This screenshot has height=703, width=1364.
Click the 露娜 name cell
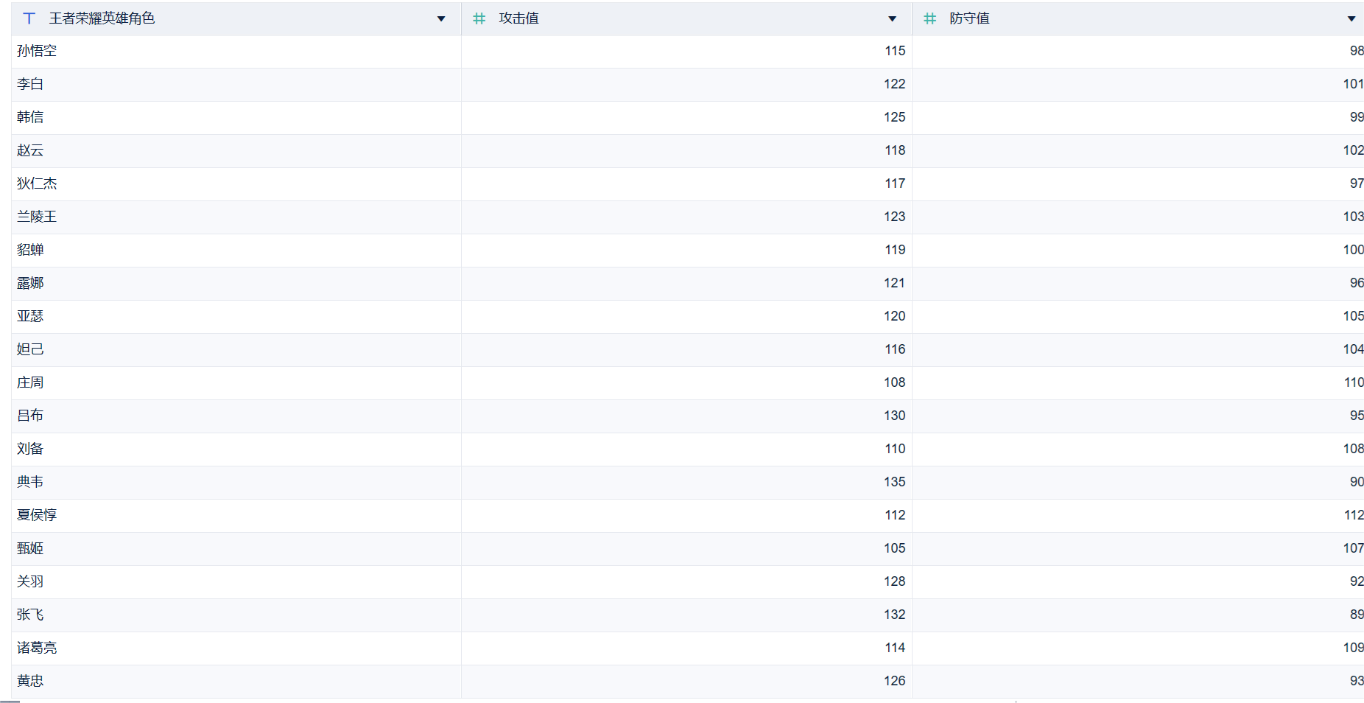(236, 283)
